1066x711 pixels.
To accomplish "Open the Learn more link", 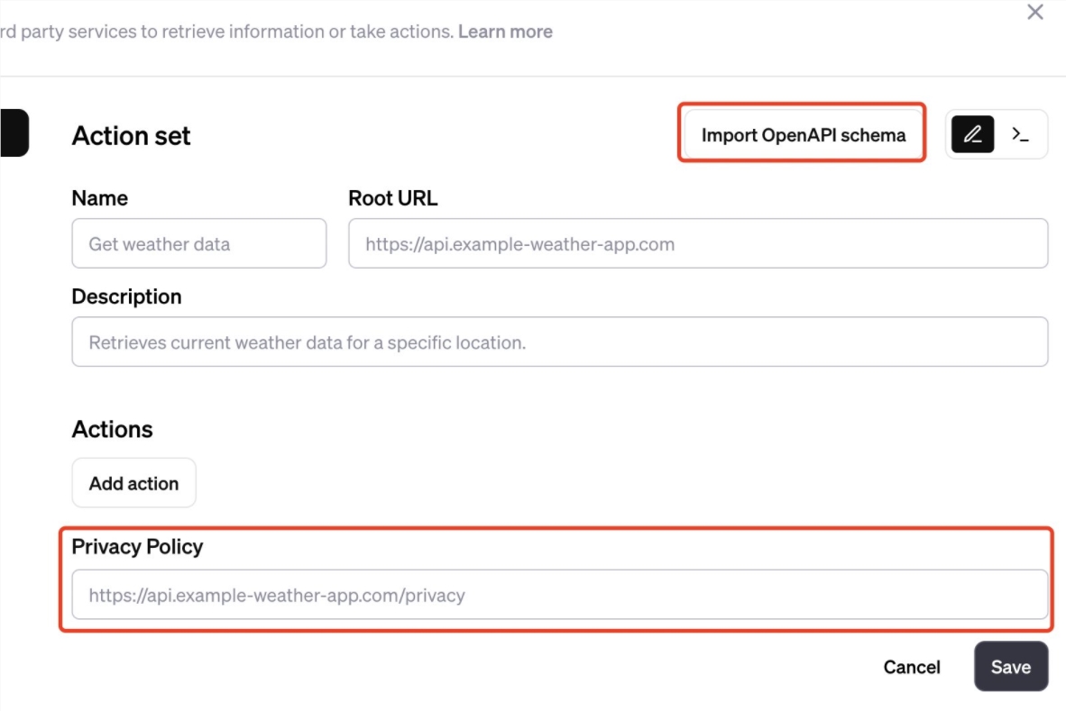I will pyautogui.click(x=505, y=32).
